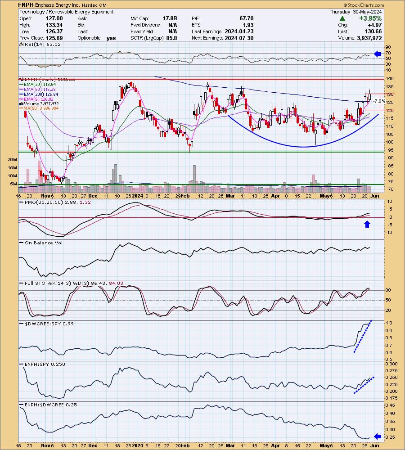The width and height of the screenshot is (405, 450).
Task: Select the Last price 130.66
Action: pyautogui.click(x=373, y=31)
